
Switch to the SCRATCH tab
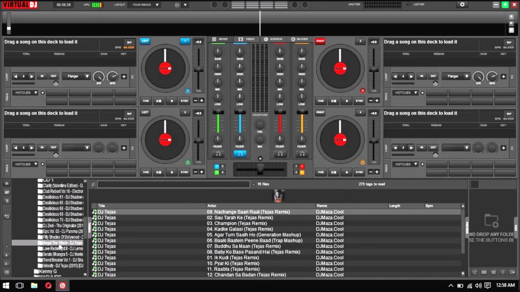click(273, 39)
